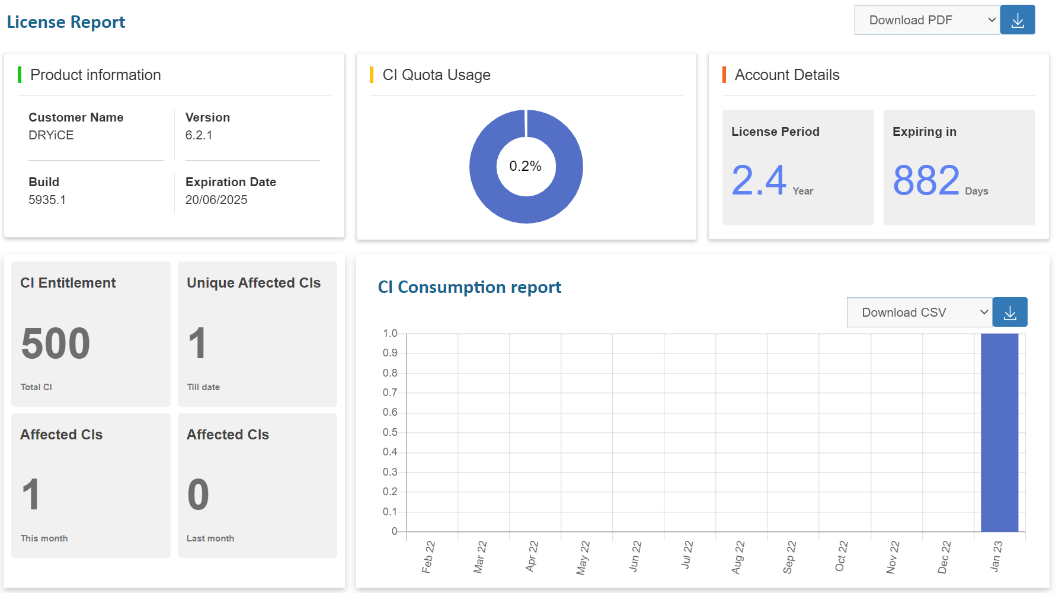Click the Expiring in 882 Days tile
Image resolution: width=1062 pixels, height=593 pixels.
(959, 167)
